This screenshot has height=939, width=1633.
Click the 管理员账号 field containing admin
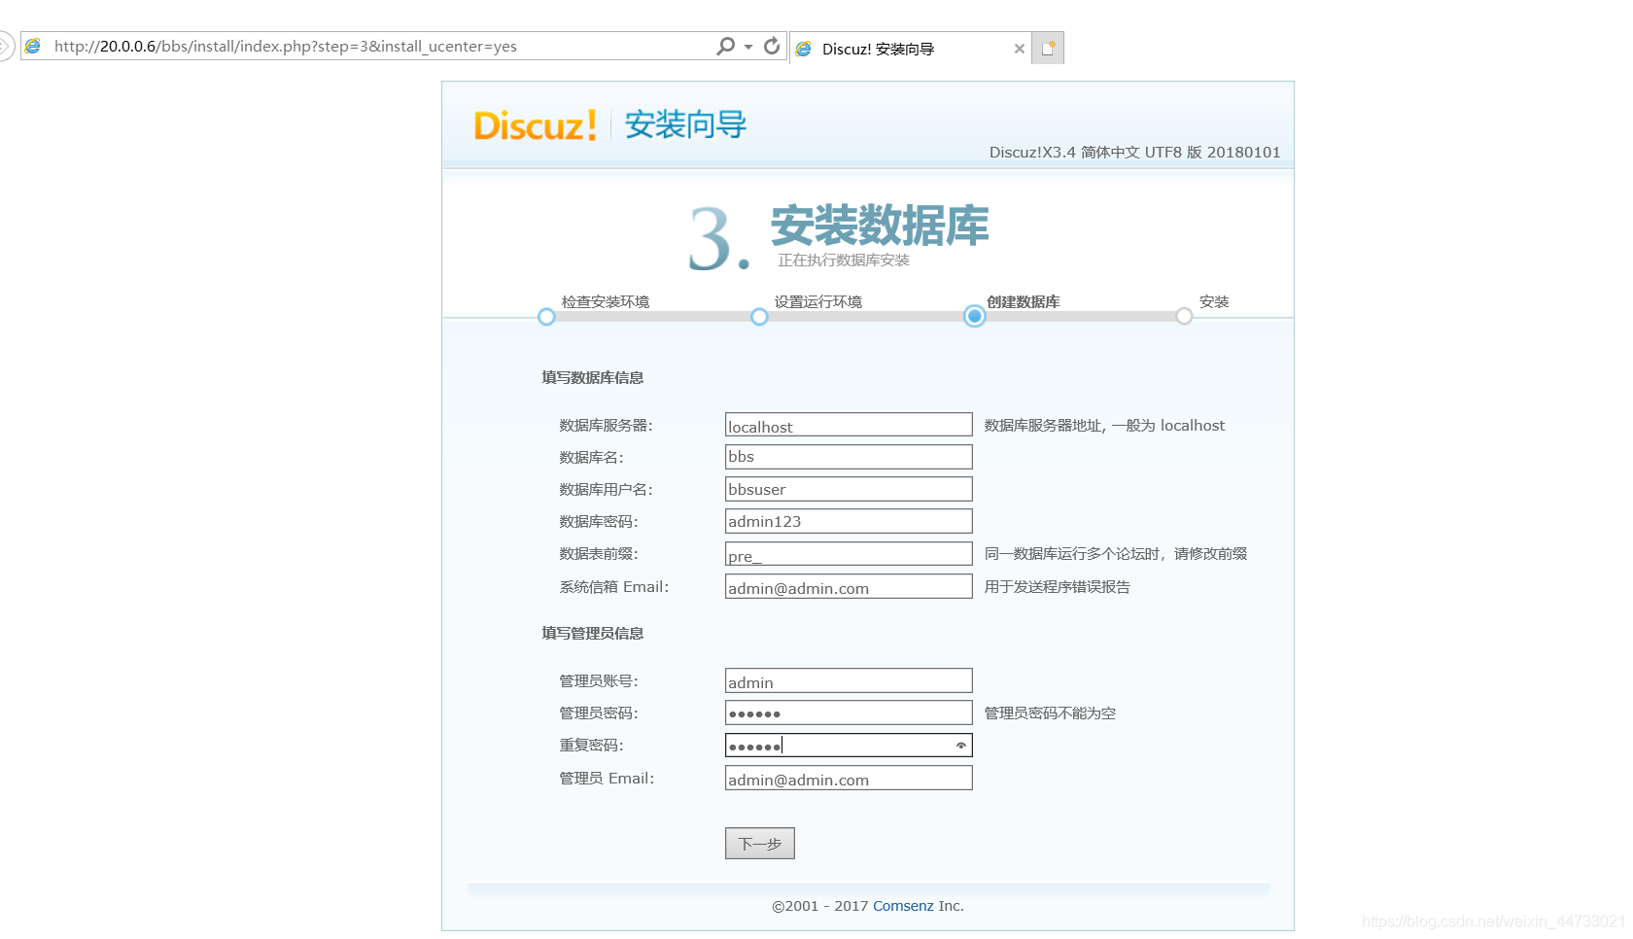click(x=849, y=680)
